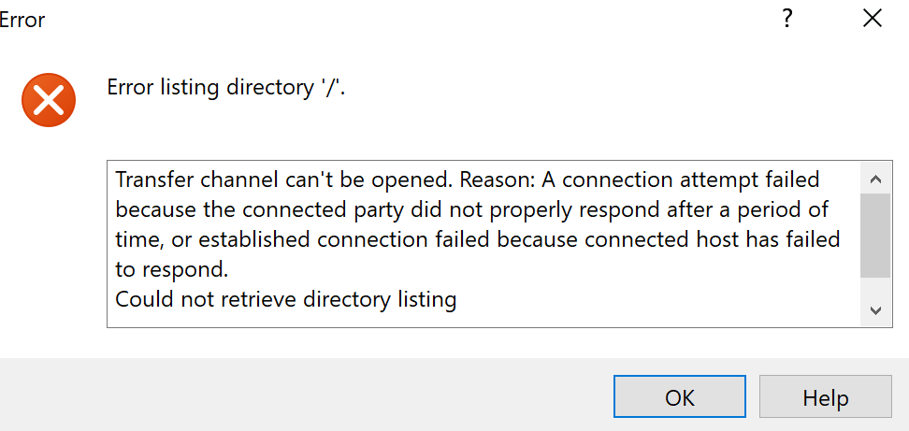Click the word 'Reason:' in error details

498,179
